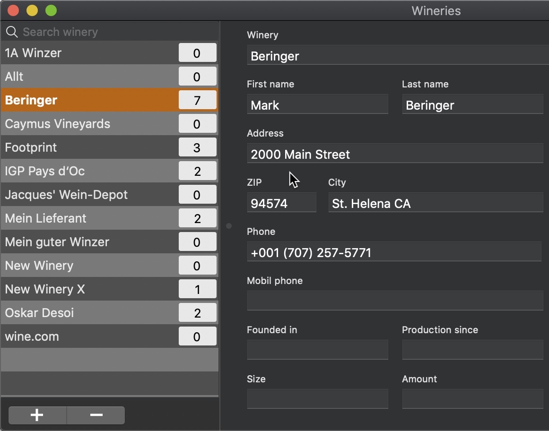Edit the Last name field
Viewport: 549px width, 431px height.
point(473,104)
